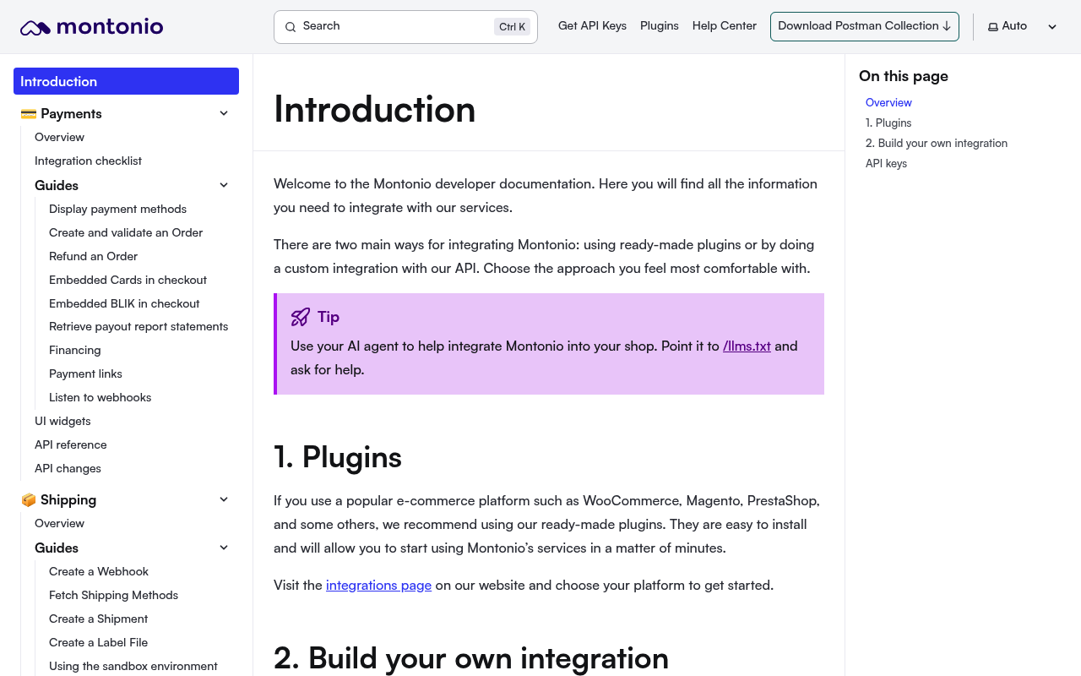Open Using the sandbox environment guide
This screenshot has height=676, width=1081.
point(133,666)
